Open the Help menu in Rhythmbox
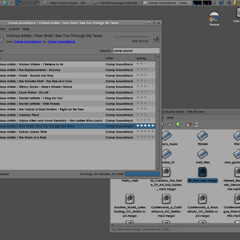The image size is (240, 240). (26, 29)
